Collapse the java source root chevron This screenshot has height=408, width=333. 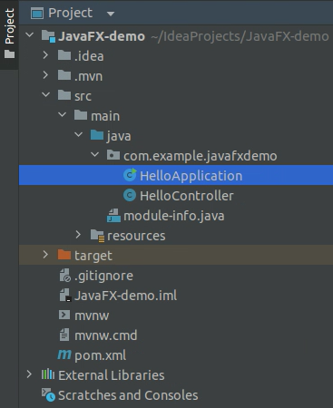click(79, 134)
